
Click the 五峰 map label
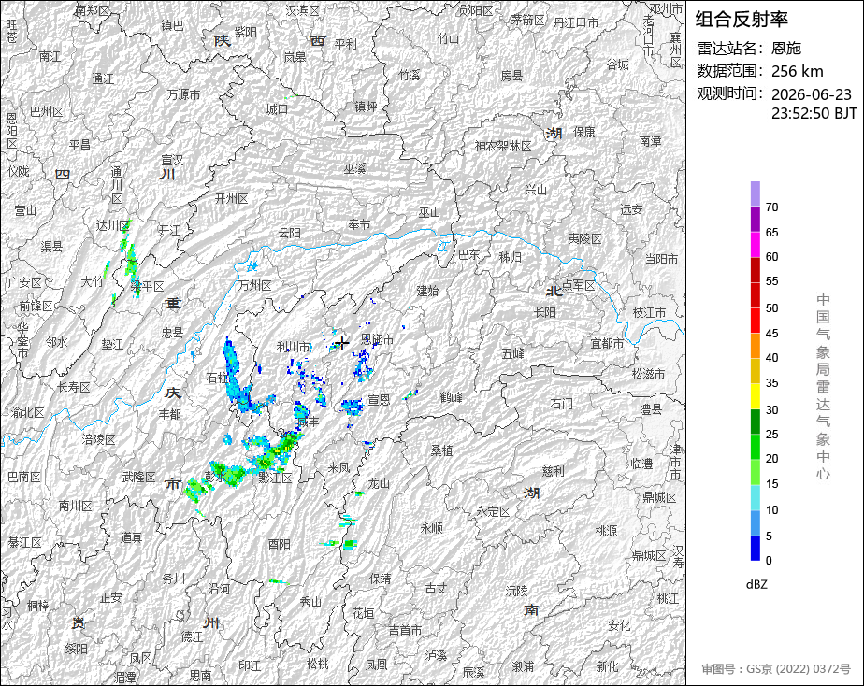tap(513, 353)
